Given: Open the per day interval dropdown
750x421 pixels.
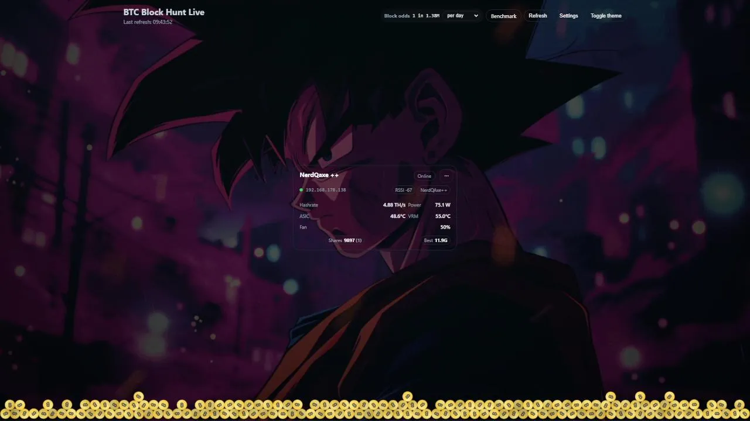Looking at the screenshot, I should [x=462, y=16].
